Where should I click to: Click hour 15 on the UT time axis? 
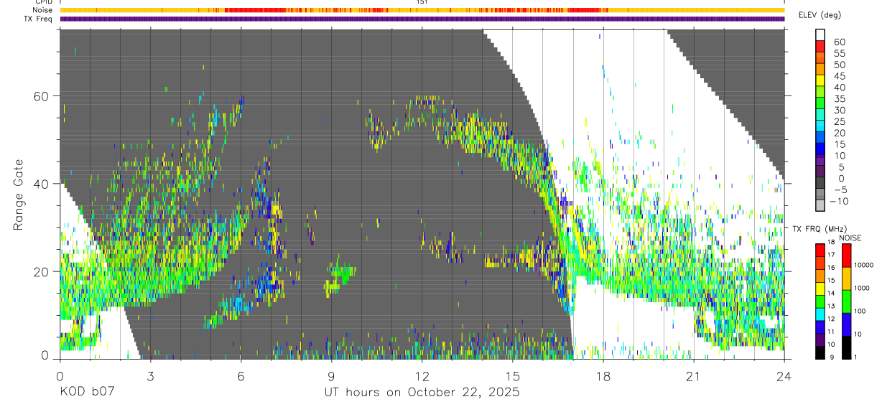pos(513,375)
